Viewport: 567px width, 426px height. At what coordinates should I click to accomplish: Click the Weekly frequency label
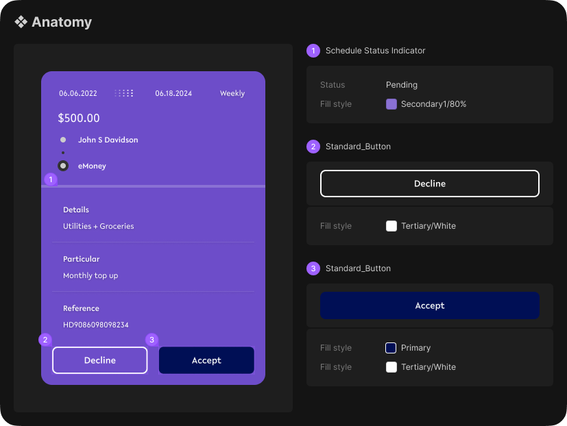(x=232, y=93)
